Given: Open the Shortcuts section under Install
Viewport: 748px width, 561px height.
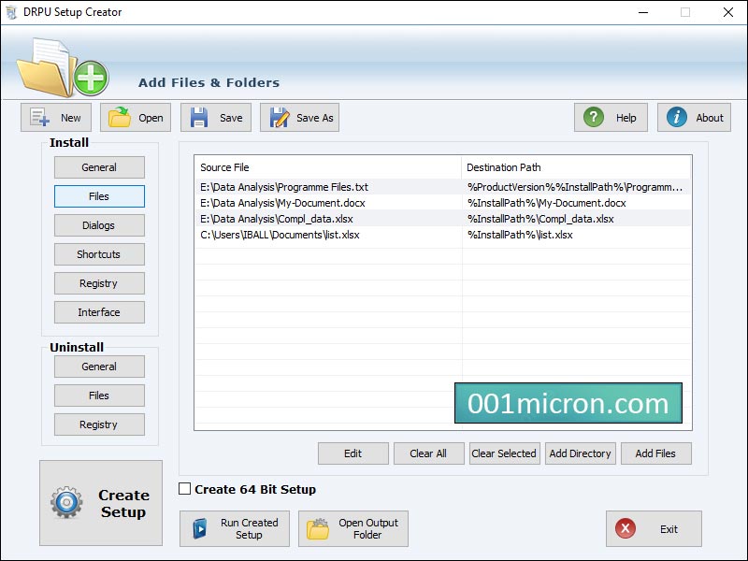Looking at the screenshot, I should [x=99, y=254].
